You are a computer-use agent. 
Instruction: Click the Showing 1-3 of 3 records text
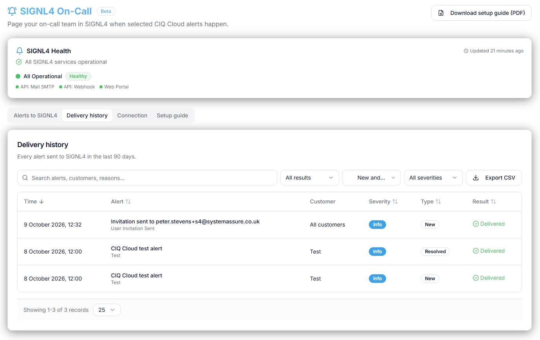[x=56, y=310]
